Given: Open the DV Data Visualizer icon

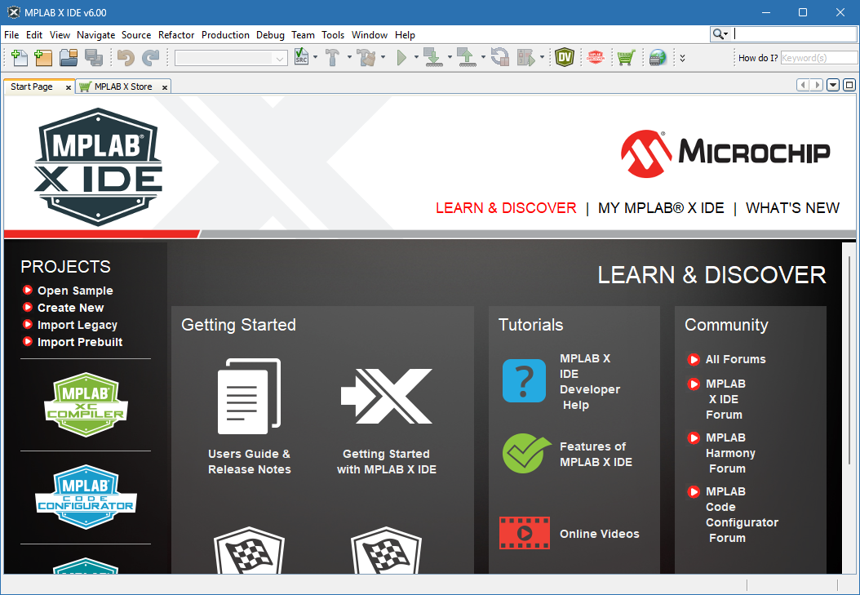Looking at the screenshot, I should click(x=565, y=57).
